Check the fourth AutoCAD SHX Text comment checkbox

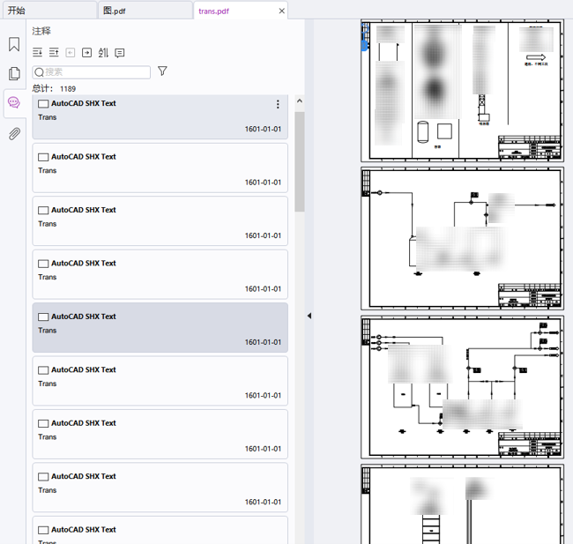43,264
